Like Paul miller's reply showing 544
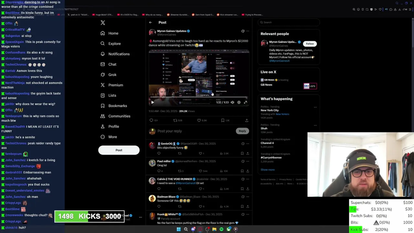Screen dimensions: 414x233 203,171
